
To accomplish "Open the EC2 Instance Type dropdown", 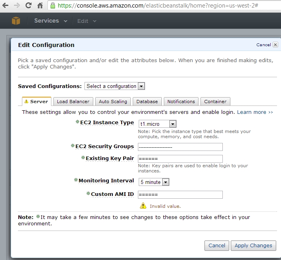I will pos(157,124).
